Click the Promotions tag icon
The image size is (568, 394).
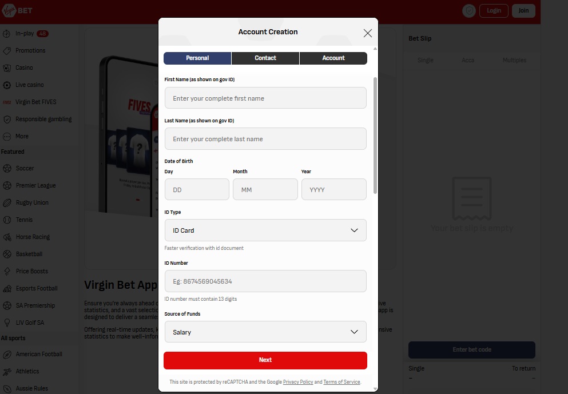[7, 51]
